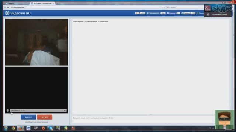Open Chrome from the taskbar

(13, 128)
